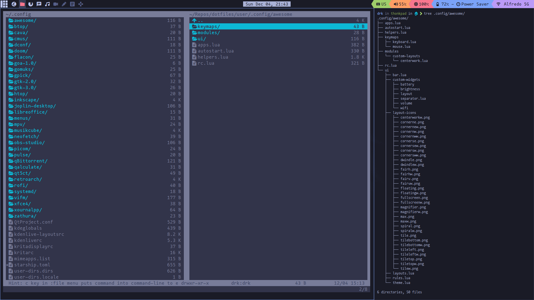
Task: Click the tree .config/awesome/ command line
Action: click(444, 13)
